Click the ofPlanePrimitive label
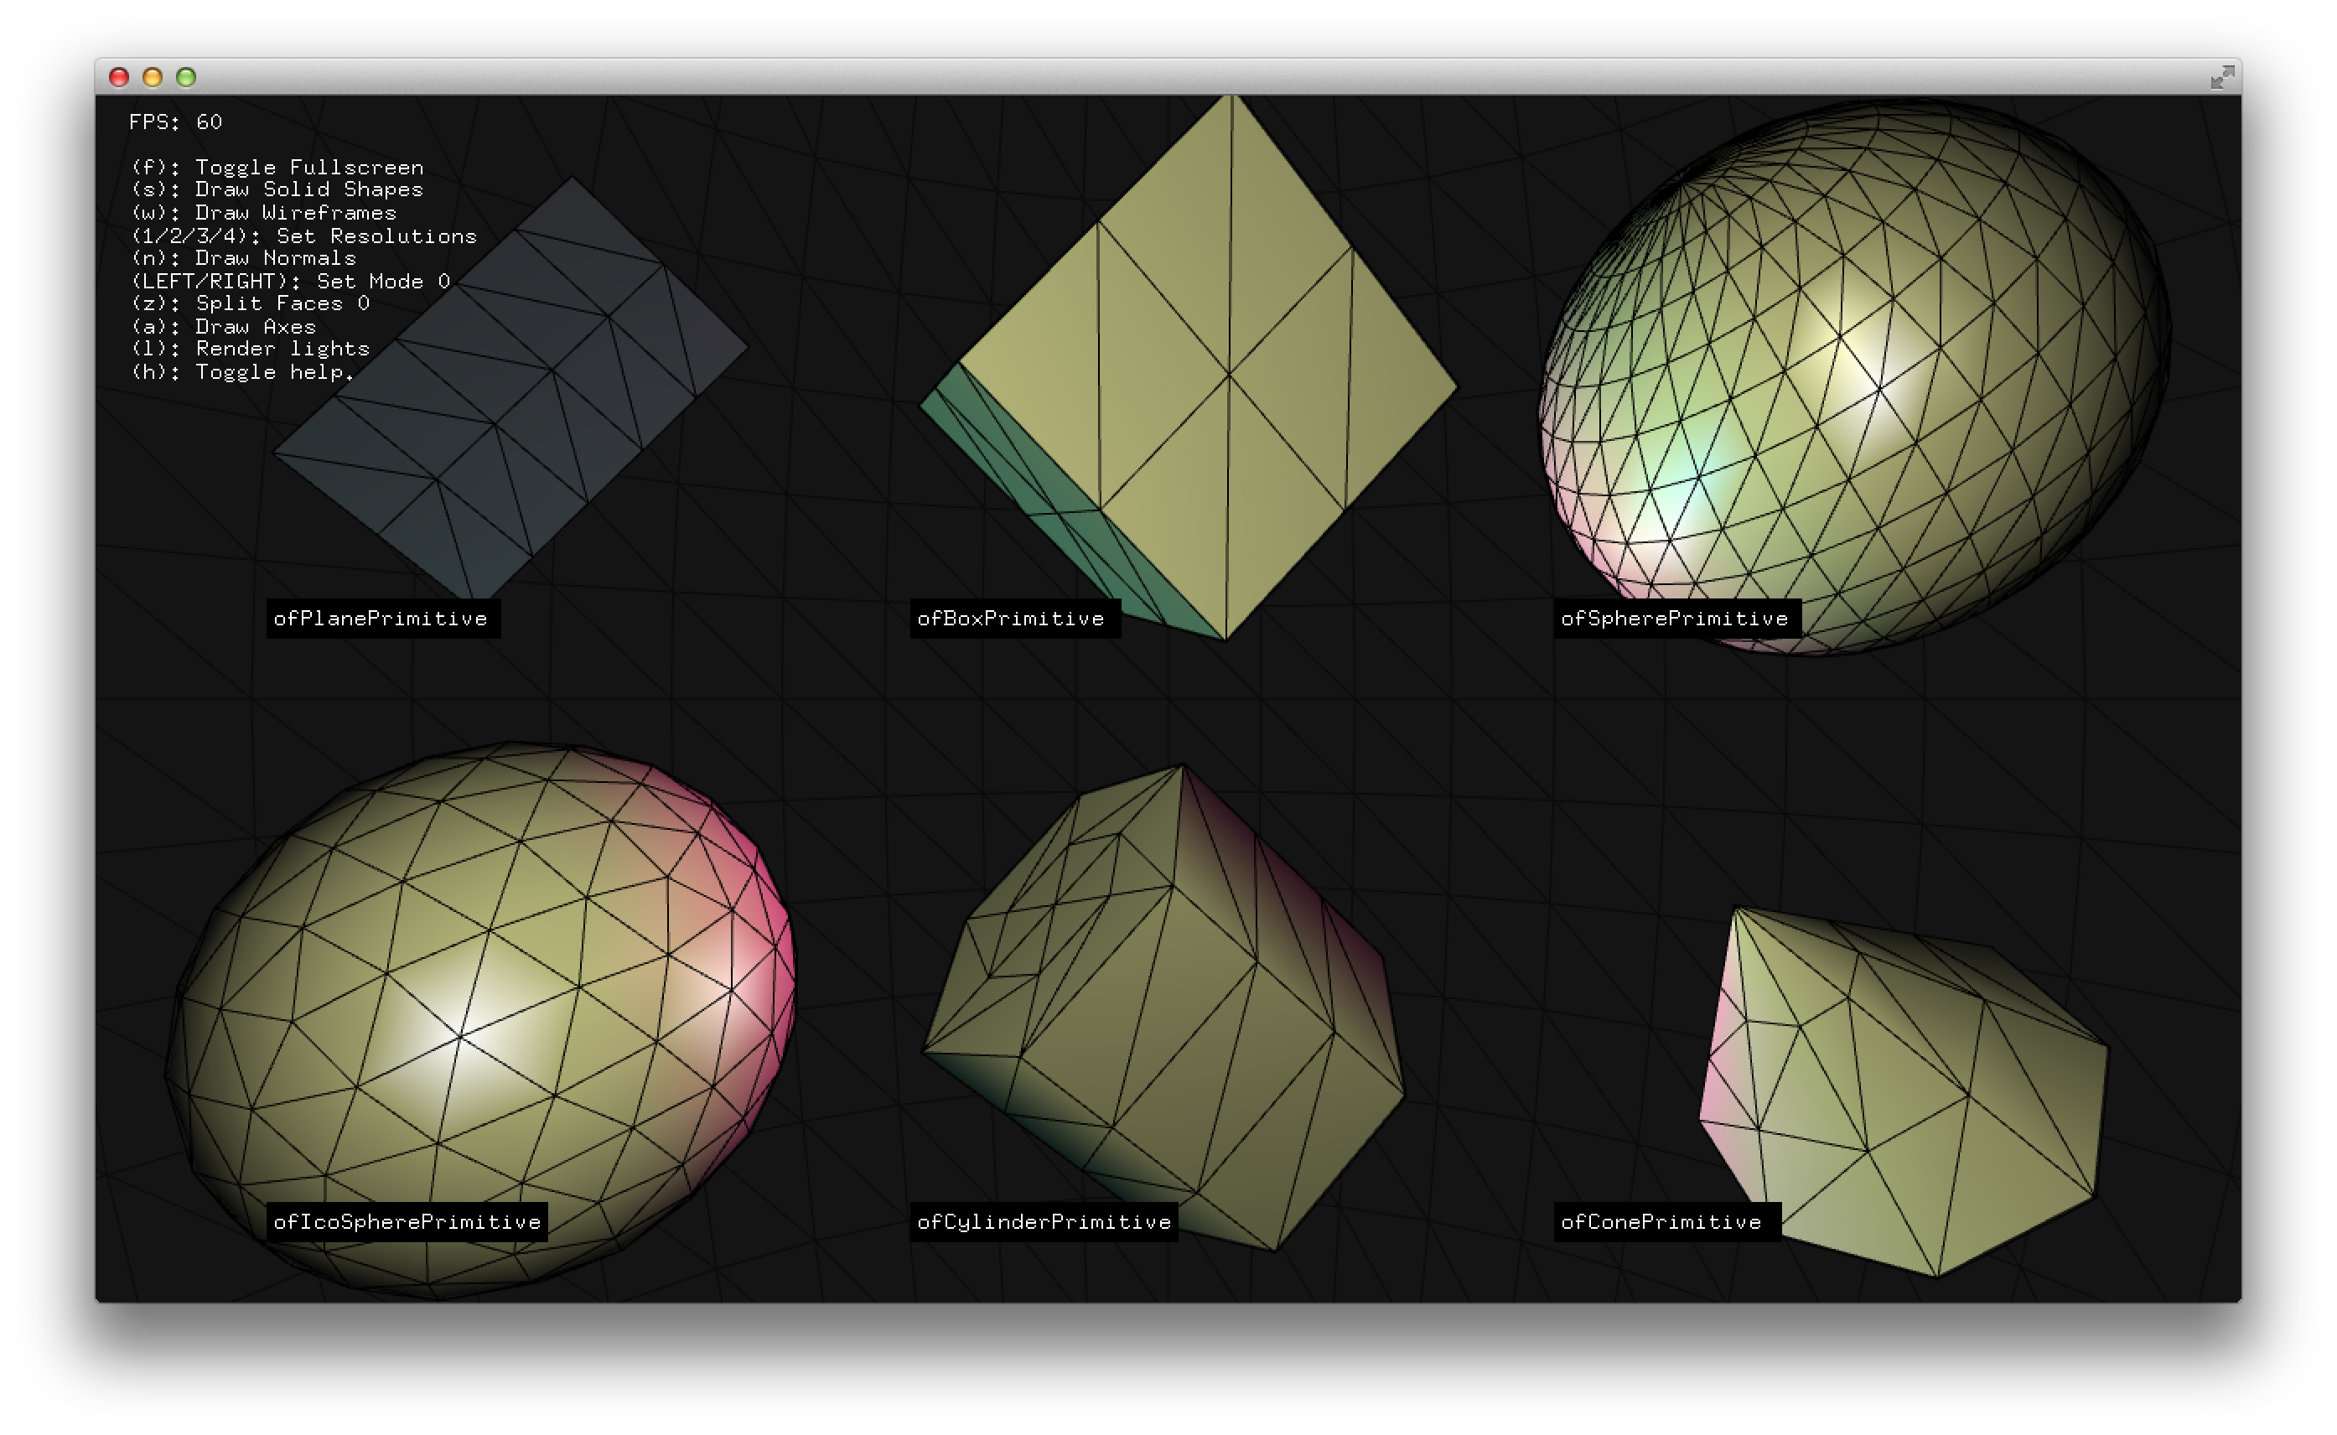The width and height of the screenshot is (2337, 1435). [383, 618]
